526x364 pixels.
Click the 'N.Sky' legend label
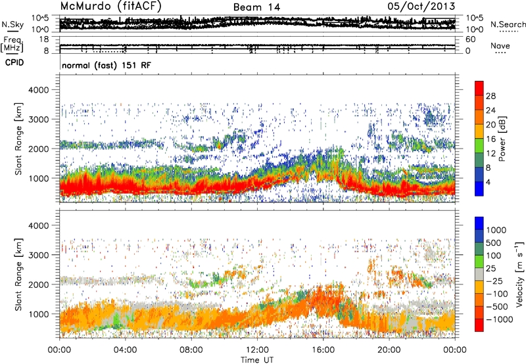tap(12, 24)
